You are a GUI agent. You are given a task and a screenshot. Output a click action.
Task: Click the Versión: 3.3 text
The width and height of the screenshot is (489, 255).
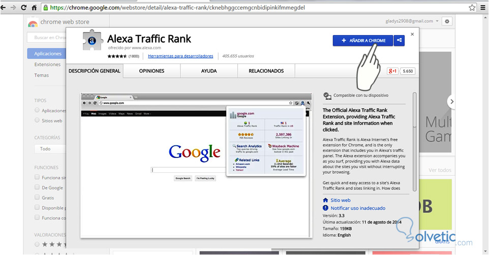click(333, 215)
